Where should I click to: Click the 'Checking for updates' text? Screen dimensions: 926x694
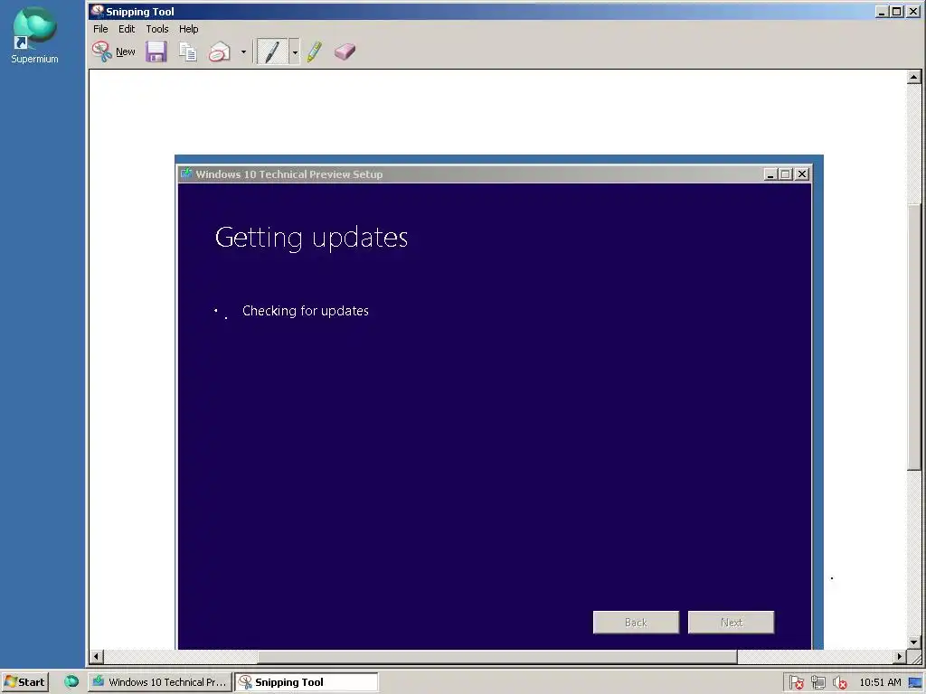[x=306, y=311]
